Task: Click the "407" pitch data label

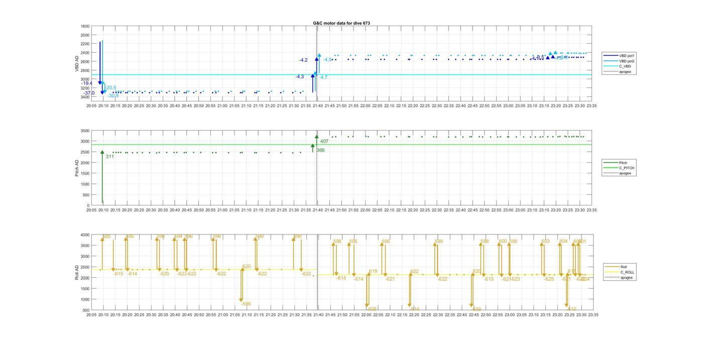Action: coord(324,142)
